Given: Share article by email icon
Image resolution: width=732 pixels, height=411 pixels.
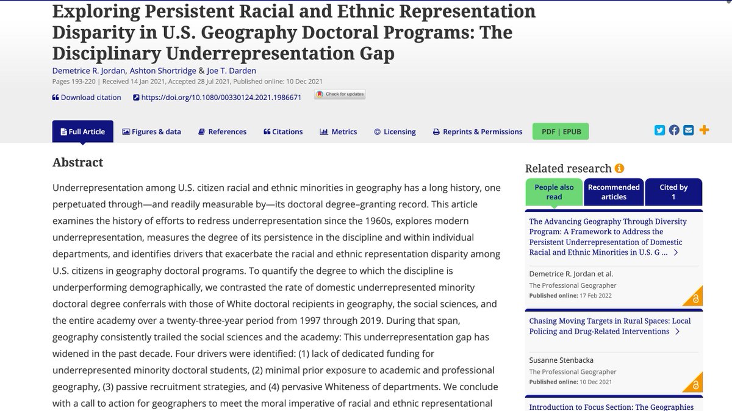Looking at the screenshot, I should (689, 130).
